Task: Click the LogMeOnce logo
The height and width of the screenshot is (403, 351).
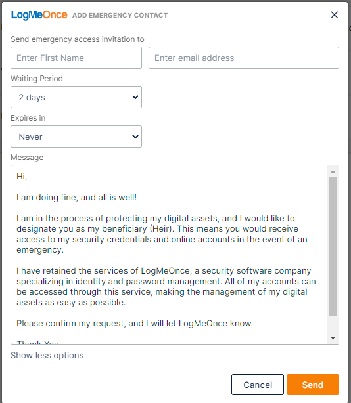Action: click(x=39, y=15)
